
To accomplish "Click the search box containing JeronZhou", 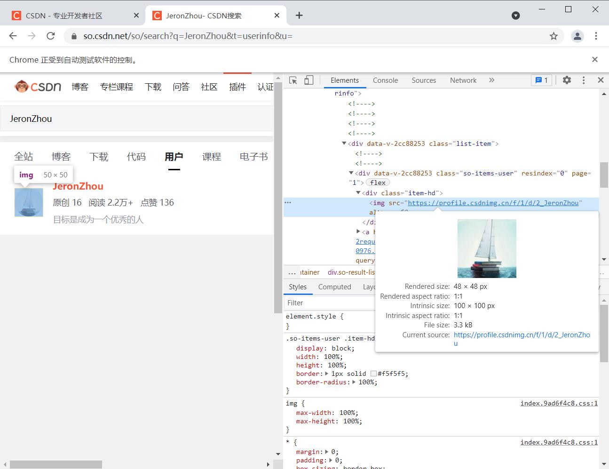I will coord(137,119).
